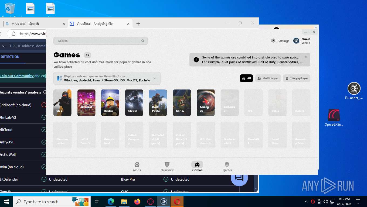Open the ExLoader desktop shortcut
367x207 pixels.
[354, 91]
